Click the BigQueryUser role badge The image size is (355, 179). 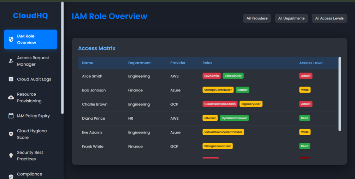pyautogui.click(x=251, y=104)
